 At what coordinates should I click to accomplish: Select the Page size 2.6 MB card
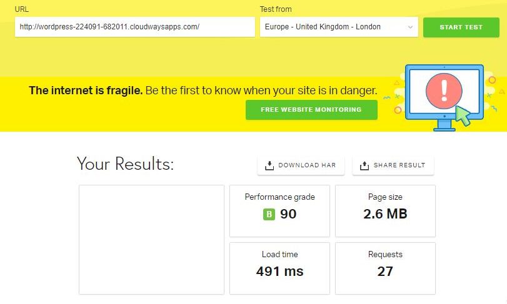pos(385,211)
